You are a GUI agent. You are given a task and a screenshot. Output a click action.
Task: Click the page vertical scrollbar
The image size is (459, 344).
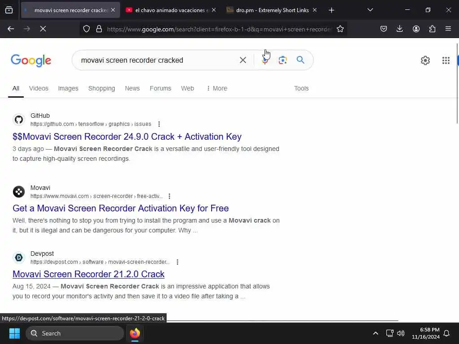click(x=457, y=83)
